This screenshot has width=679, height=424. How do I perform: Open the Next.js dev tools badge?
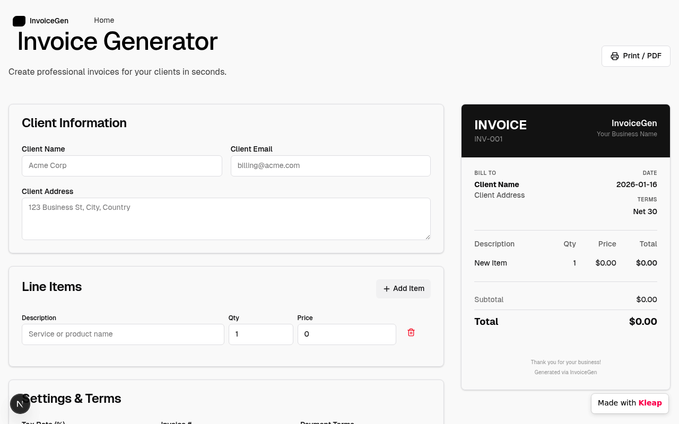[x=20, y=404]
